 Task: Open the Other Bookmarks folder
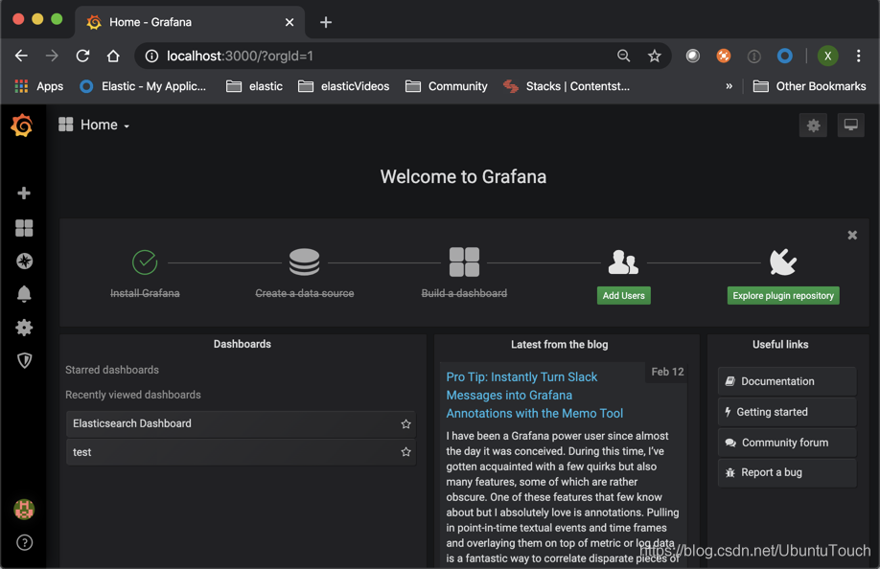tap(809, 86)
